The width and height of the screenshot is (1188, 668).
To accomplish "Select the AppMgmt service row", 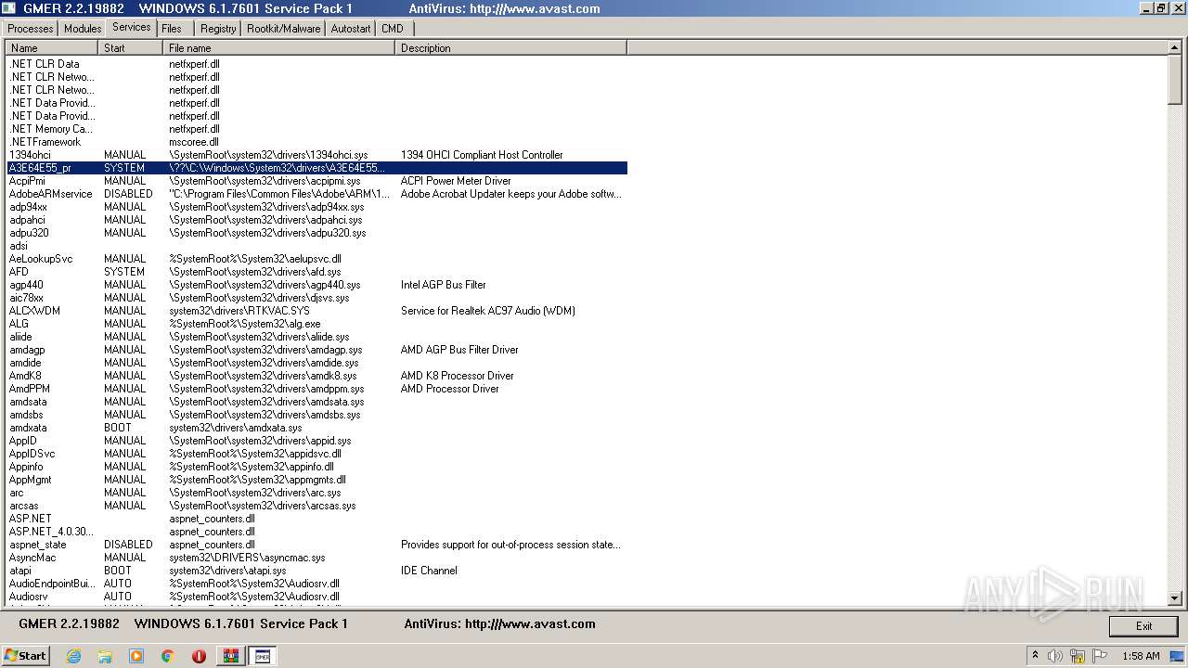I will coord(316,480).
